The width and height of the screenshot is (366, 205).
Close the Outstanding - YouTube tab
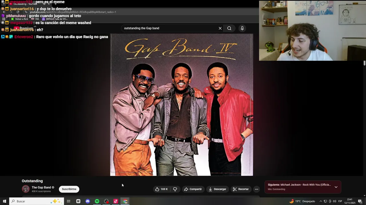[x=49, y=4]
